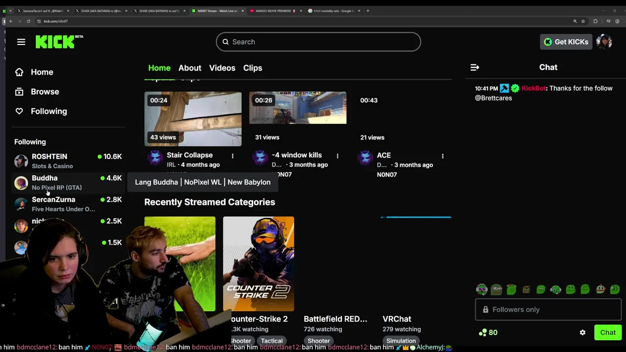Open the hamburger sidebar menu

[x=21, y=42]
